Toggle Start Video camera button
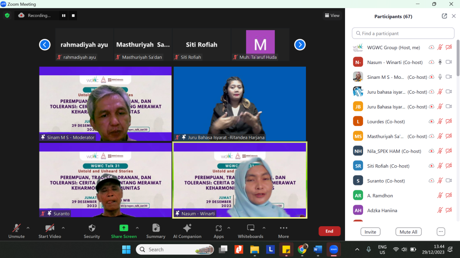Viewport: 460px width, 258px height. (x=49, y=231)
